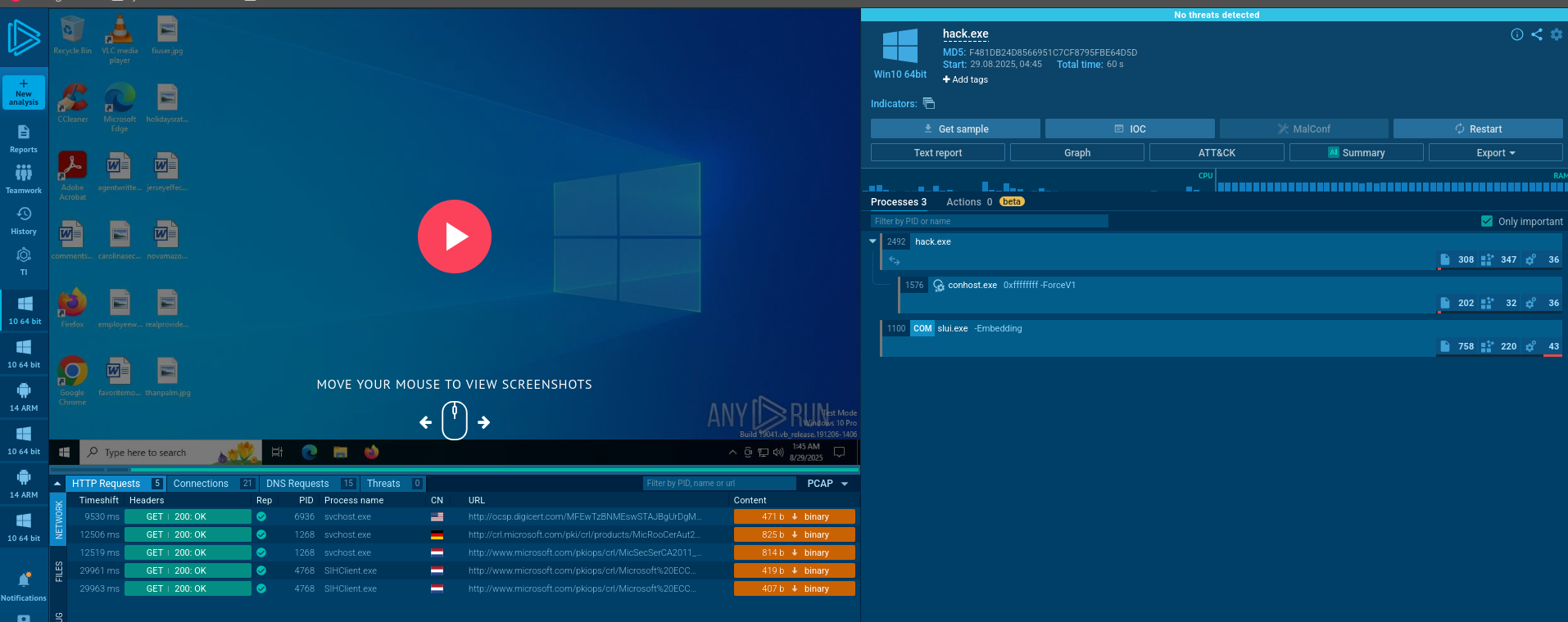Click the share icon in the task header
1568x622 pixels.
click(1537, 34)
